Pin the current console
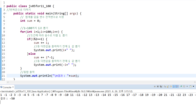196x108 pixels. [181, 86]
